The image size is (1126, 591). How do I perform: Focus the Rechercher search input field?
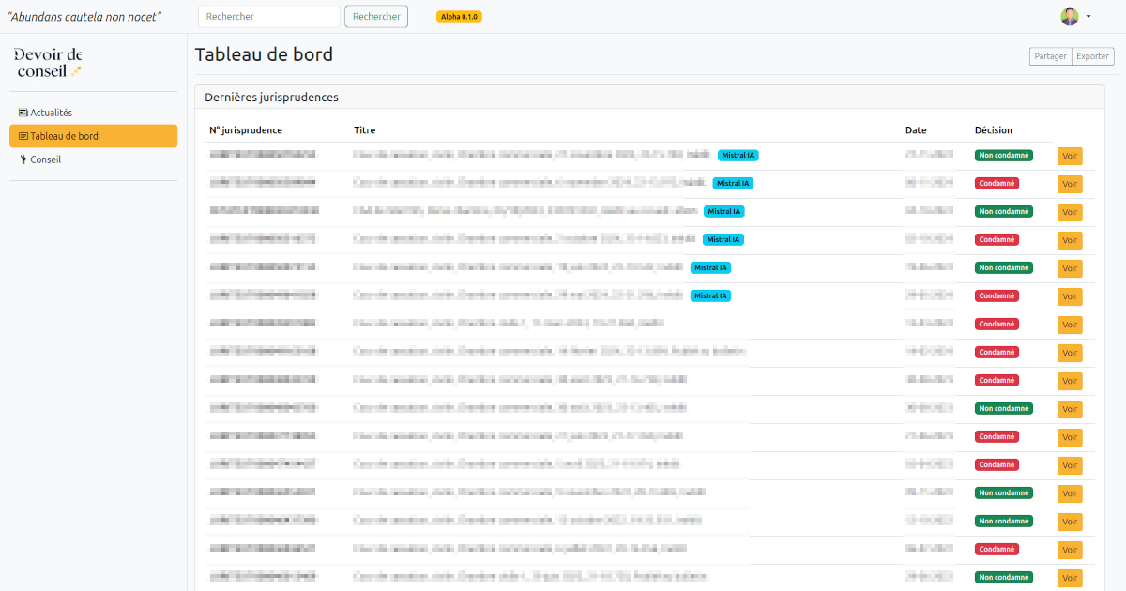click(268, 16)
